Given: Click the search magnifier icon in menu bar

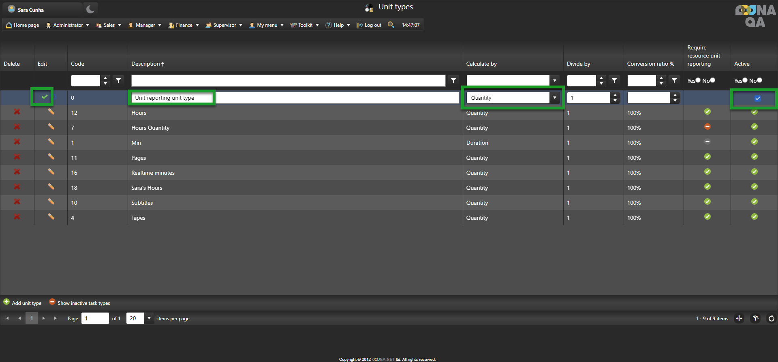Looking at the screenshot, I should [x=391, y=25].
